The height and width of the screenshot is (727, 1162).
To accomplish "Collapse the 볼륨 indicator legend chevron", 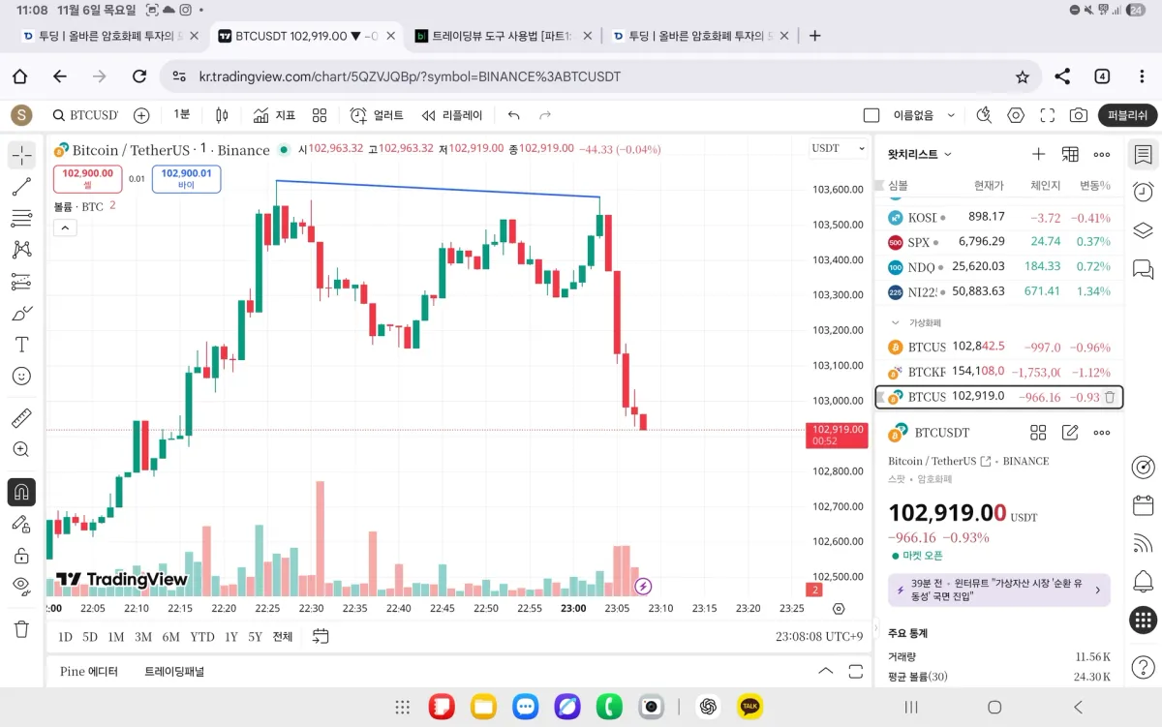I will coord(65,227).
